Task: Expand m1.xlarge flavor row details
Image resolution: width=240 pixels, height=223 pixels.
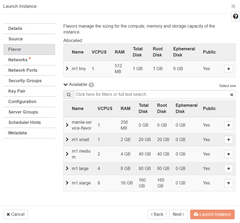Action: coord(67,183)
